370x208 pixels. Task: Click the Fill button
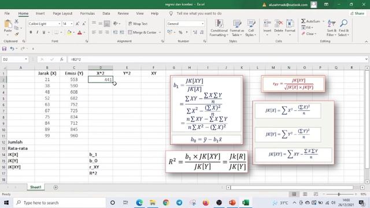[307, 28]
